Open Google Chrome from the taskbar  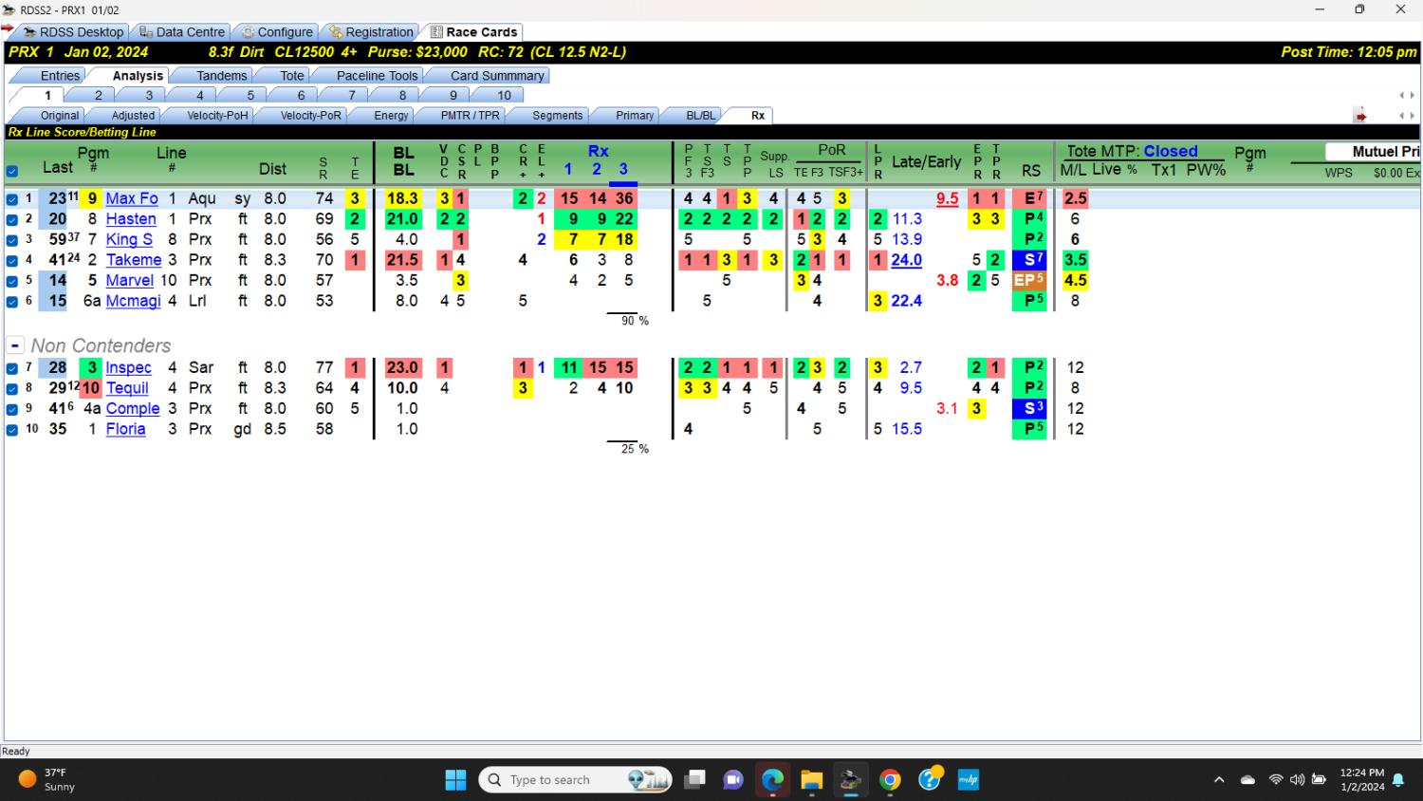coord(890,780)
